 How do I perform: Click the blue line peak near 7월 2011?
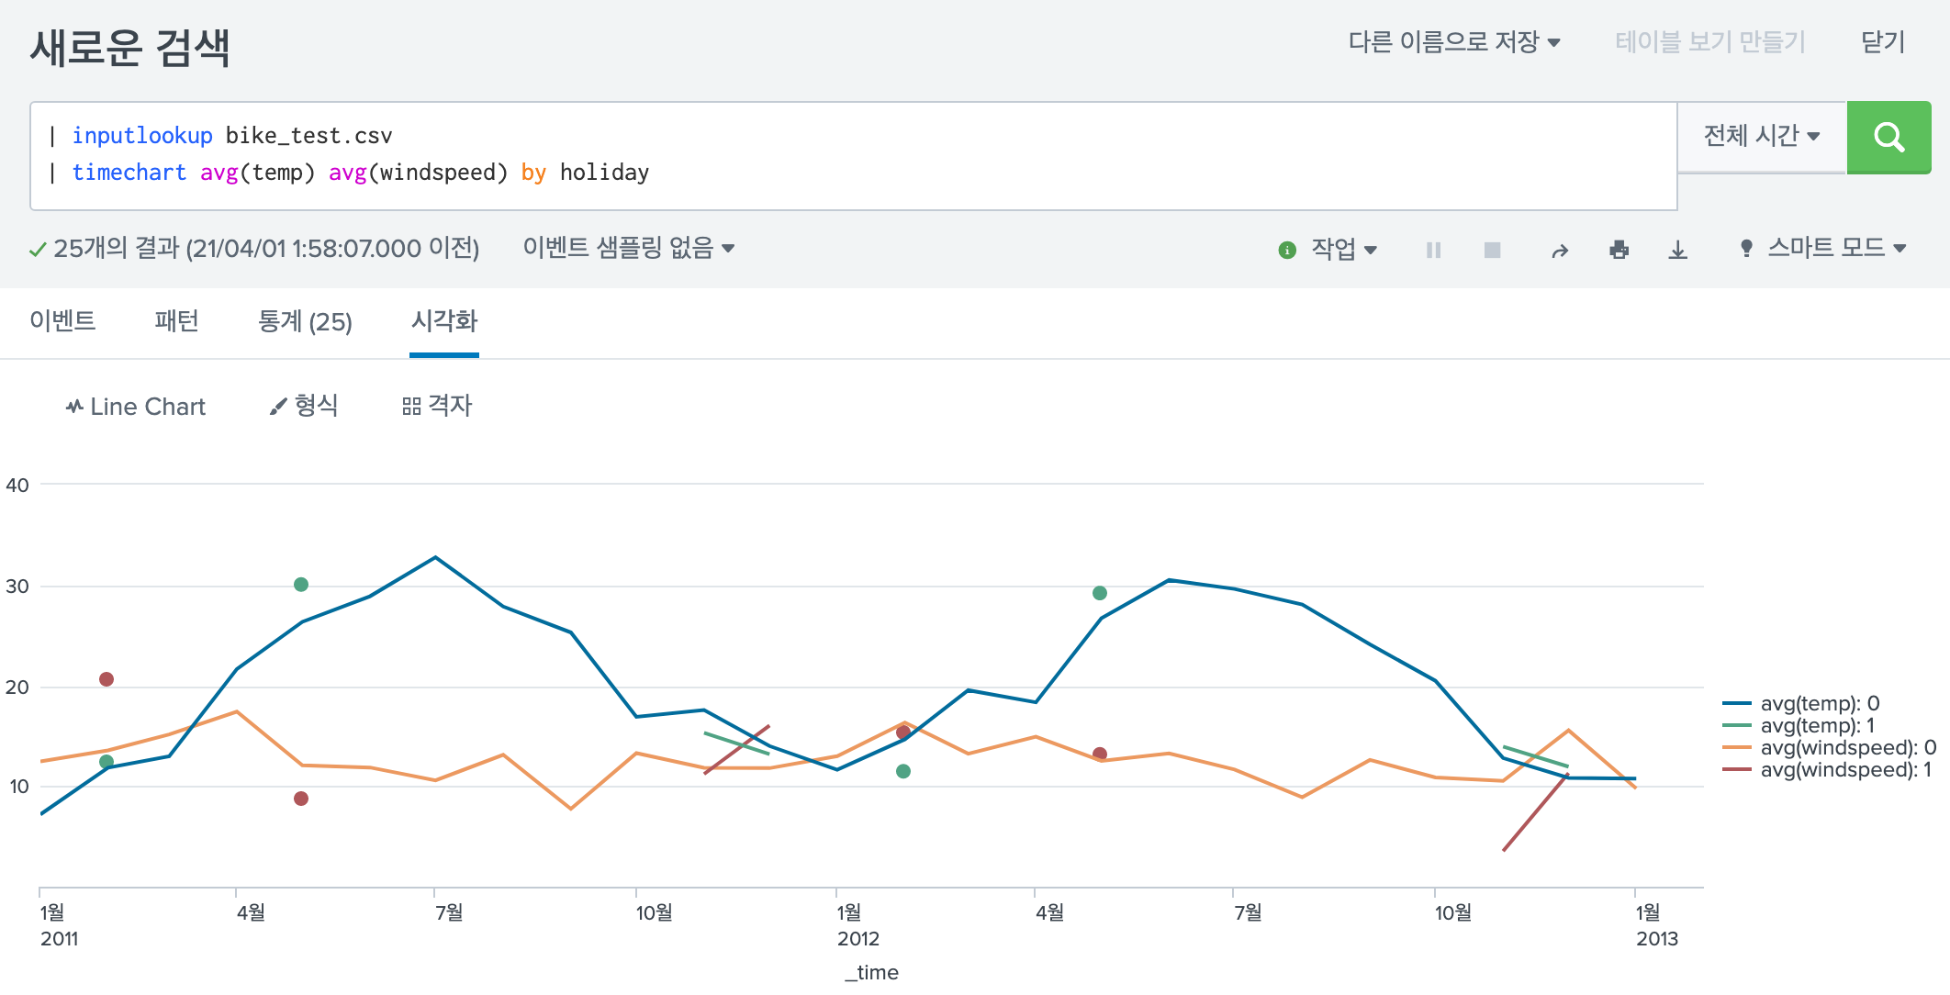point(435,557)
